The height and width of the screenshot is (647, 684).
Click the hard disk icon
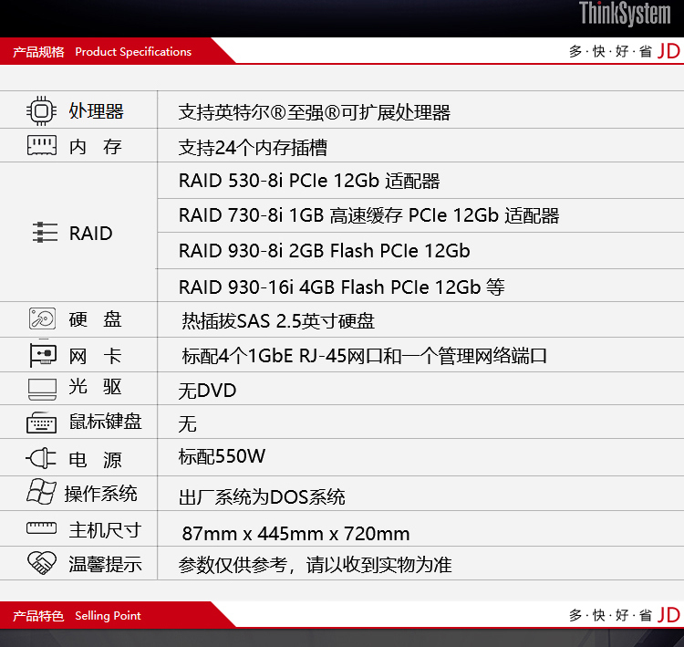[x=42, y=318]
